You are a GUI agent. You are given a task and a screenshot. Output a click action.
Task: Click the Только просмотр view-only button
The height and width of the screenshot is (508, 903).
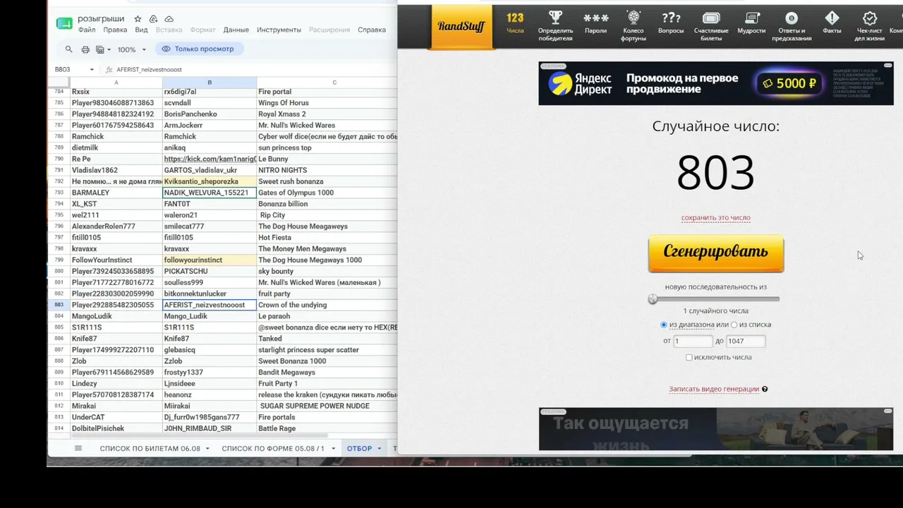[199, 49]
